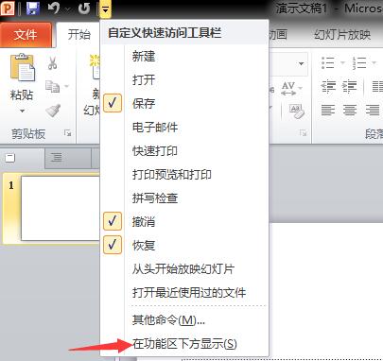Open the numbering dropdown arrow
This screenshot has height=361, width=383.
(x=374, y=63)
